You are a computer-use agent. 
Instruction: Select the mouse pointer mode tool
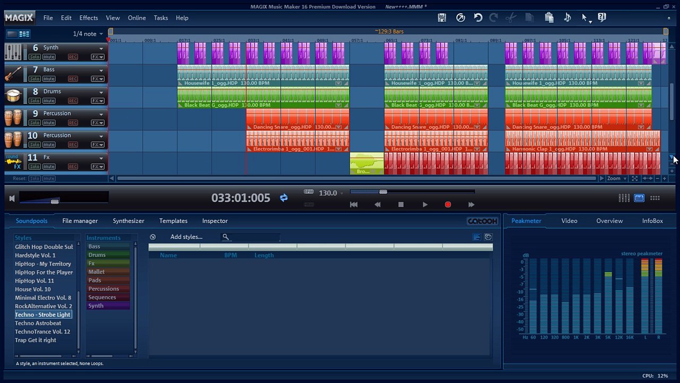point(585,18)
